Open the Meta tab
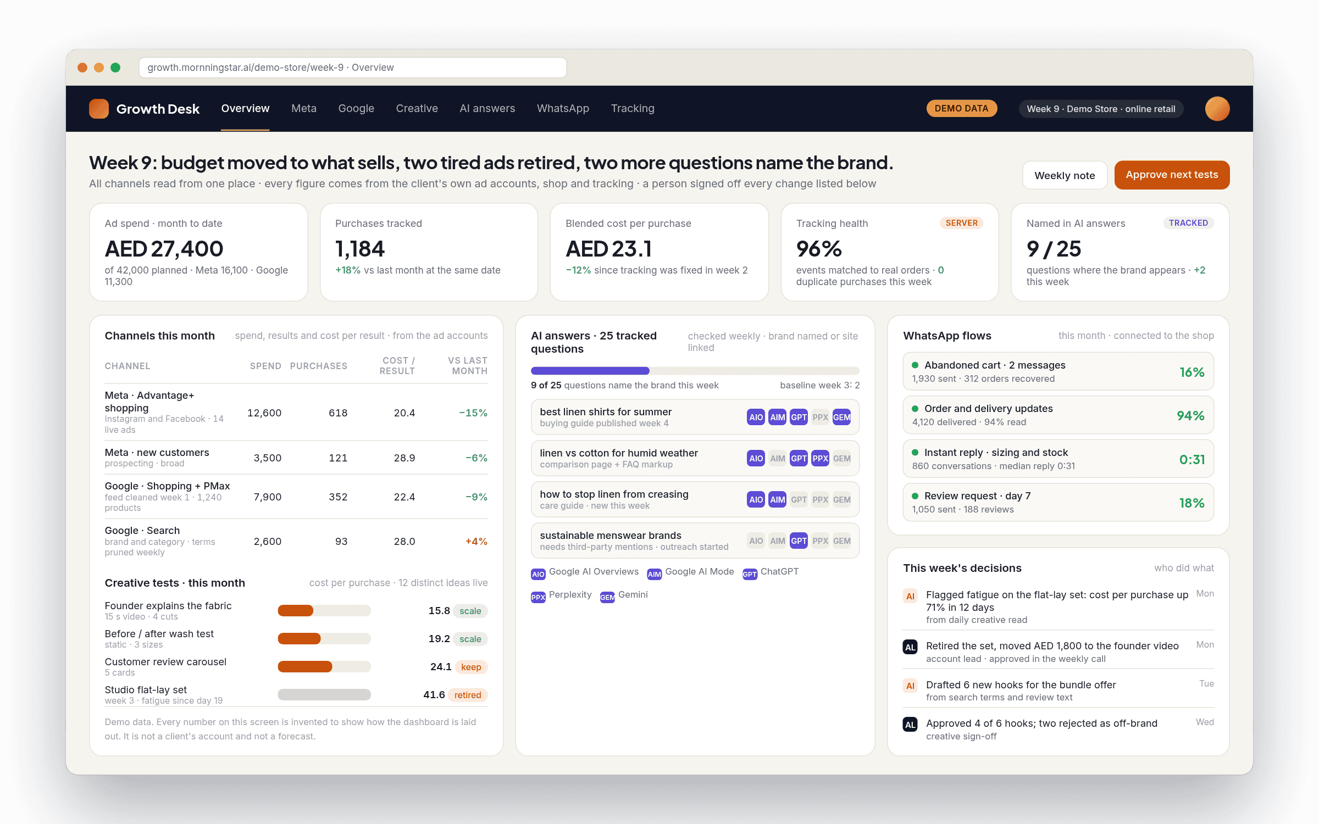 coord(304,108)
